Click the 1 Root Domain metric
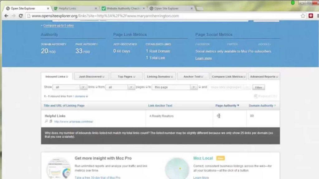Screen dimensions: 319x179 tap(158, 51)
